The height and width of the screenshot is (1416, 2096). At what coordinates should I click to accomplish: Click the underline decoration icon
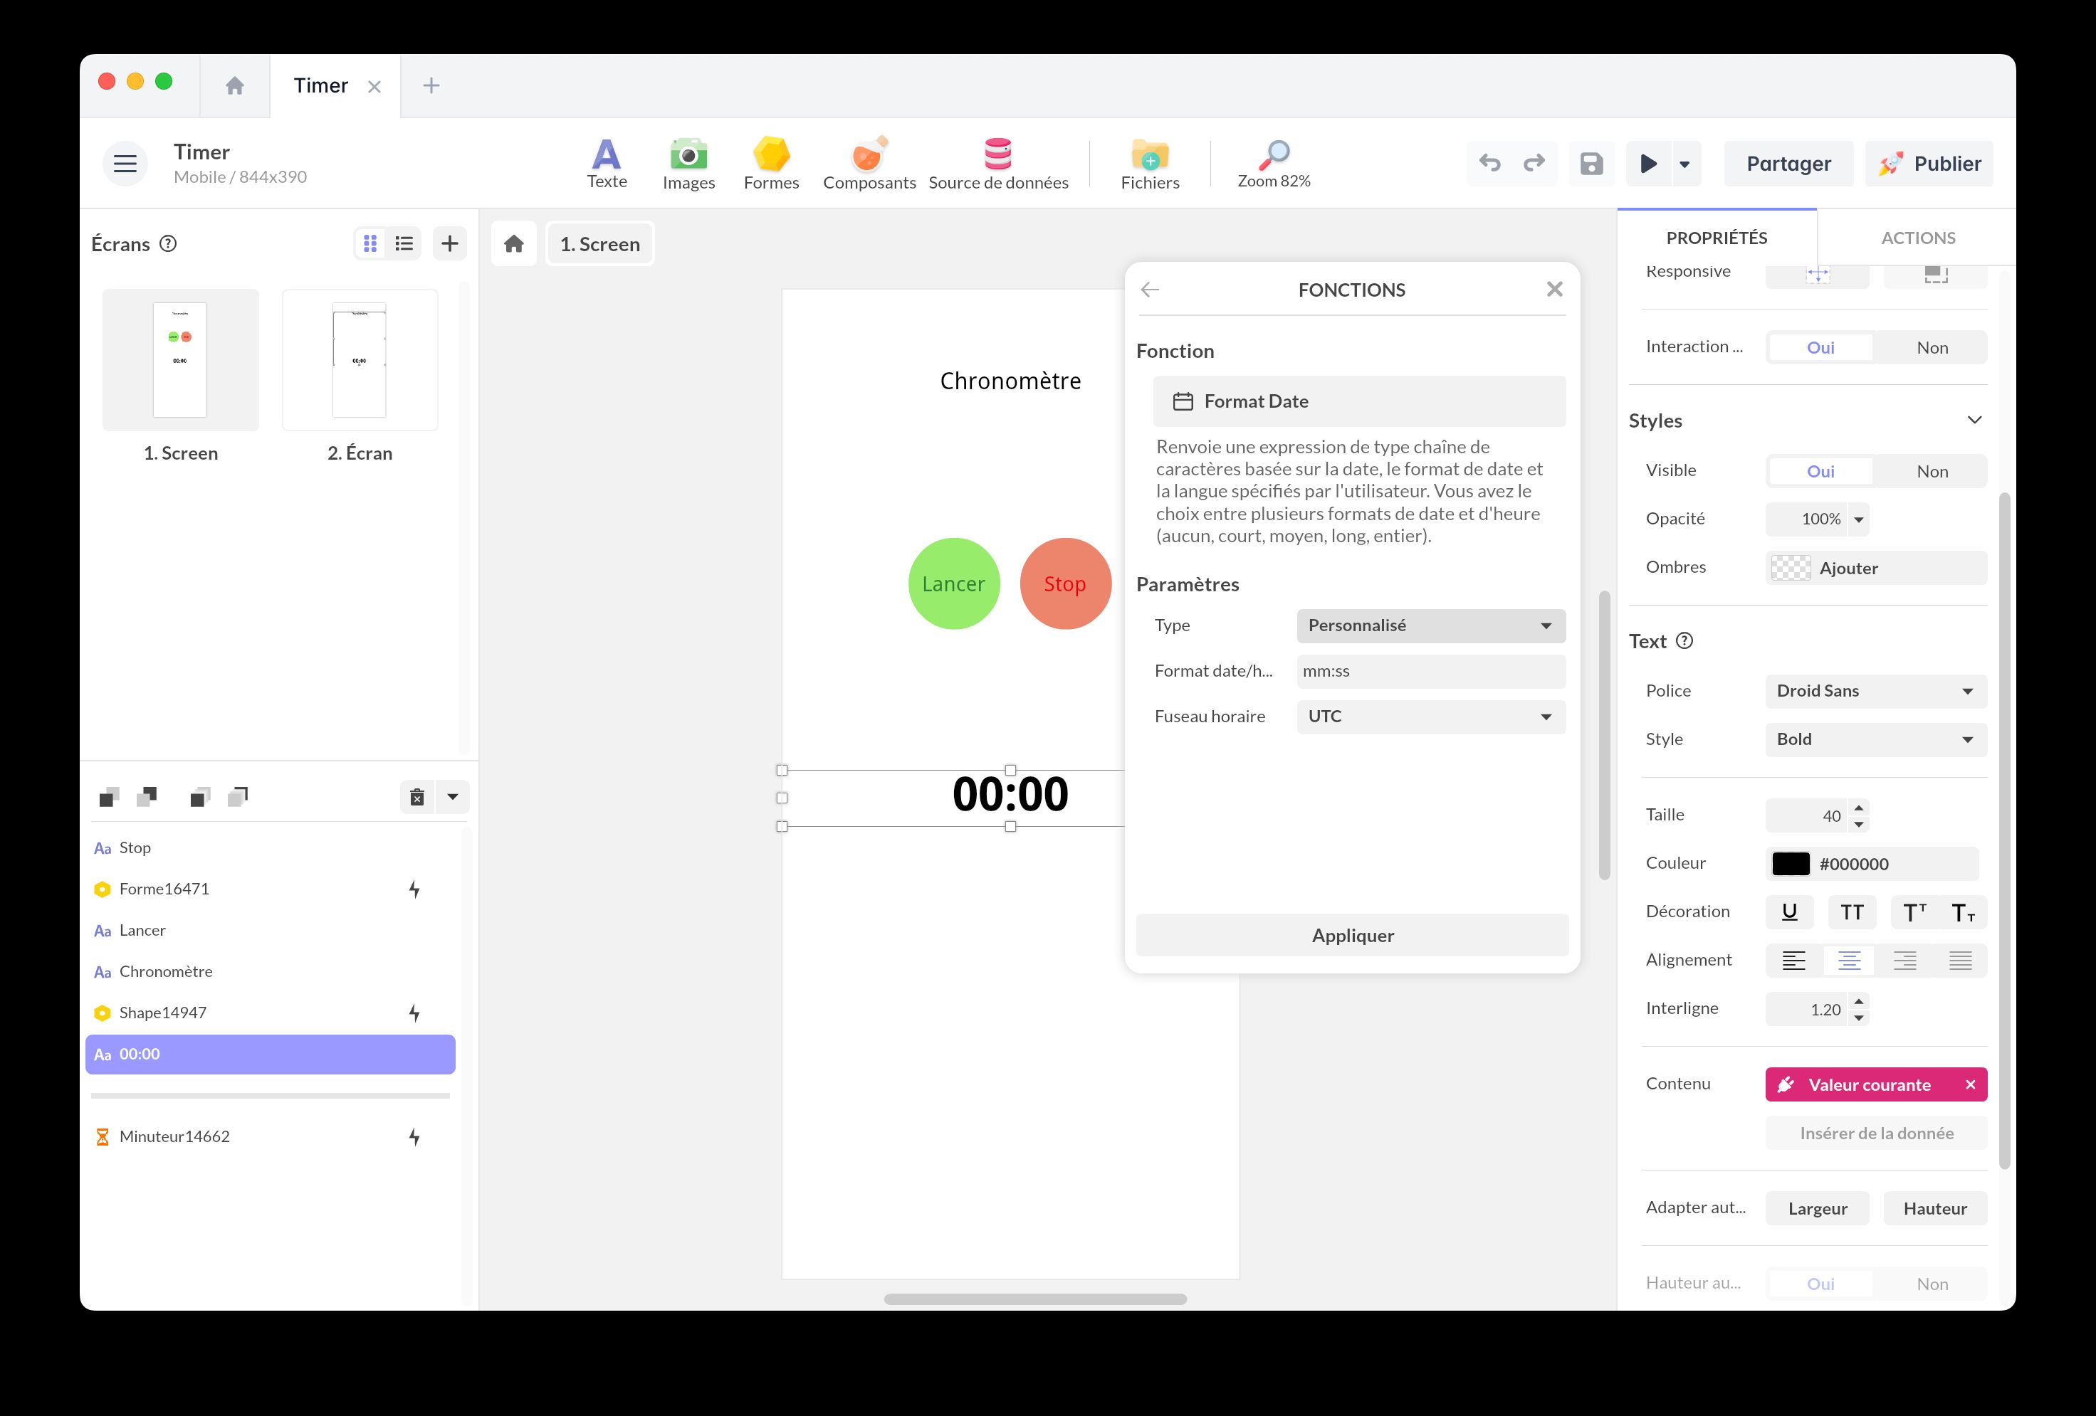[x=1789, y=912]
